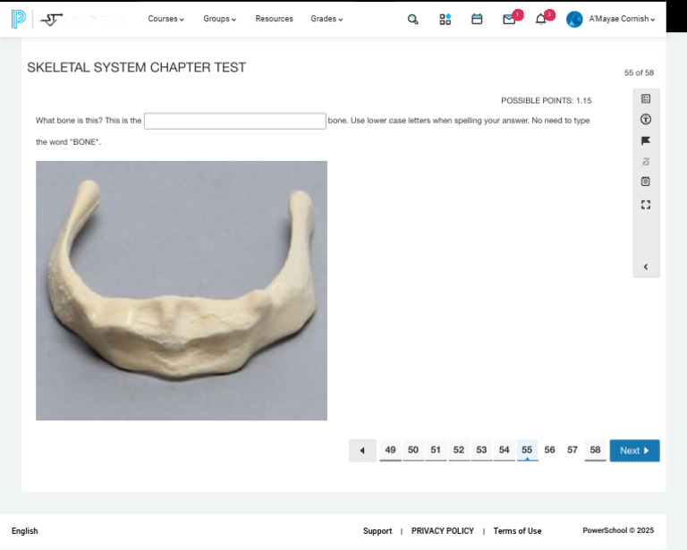This screenshot has width=687, height=550.
Task: Open the search magnifier icon
Action: pos(412,20)
